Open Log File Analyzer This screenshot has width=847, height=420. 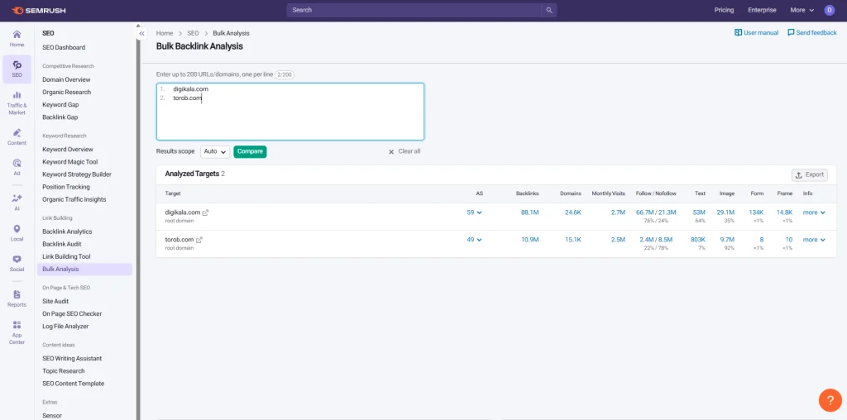click(65, 326)
